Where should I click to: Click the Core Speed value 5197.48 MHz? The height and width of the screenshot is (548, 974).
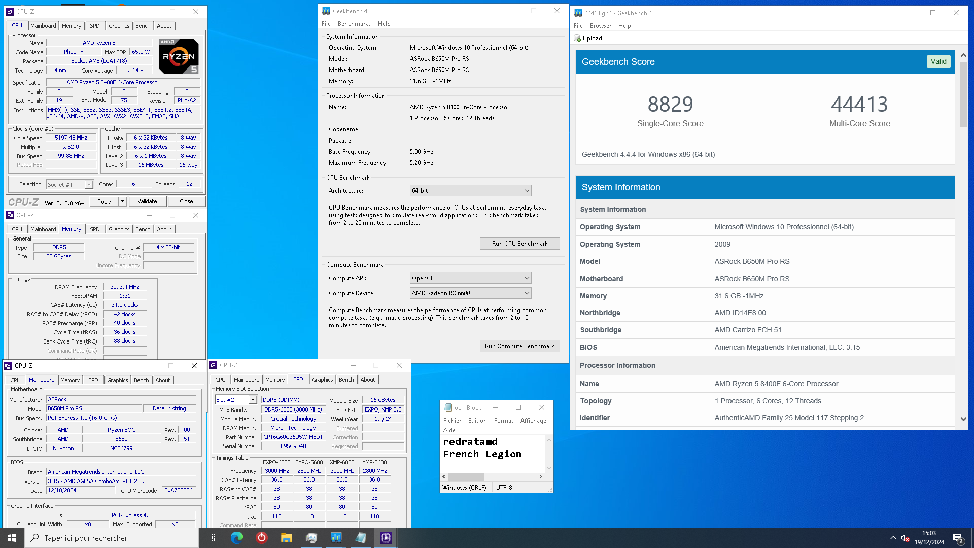[71, 138]
